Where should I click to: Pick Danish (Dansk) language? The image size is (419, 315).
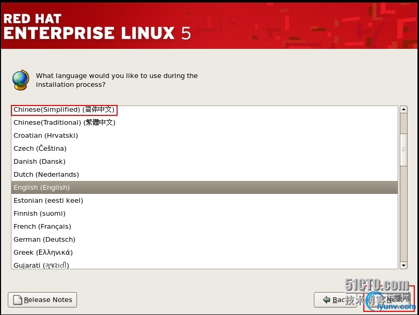[x=205, y=162]
